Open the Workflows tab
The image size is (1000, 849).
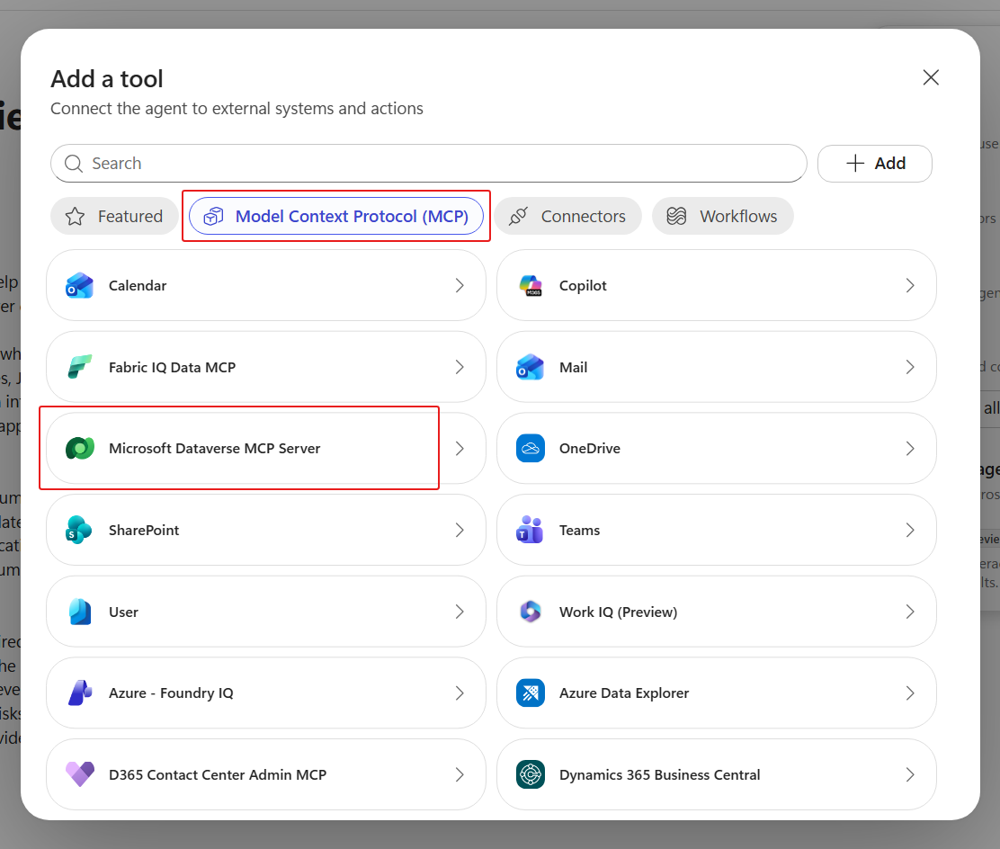[x=723, y=216]
